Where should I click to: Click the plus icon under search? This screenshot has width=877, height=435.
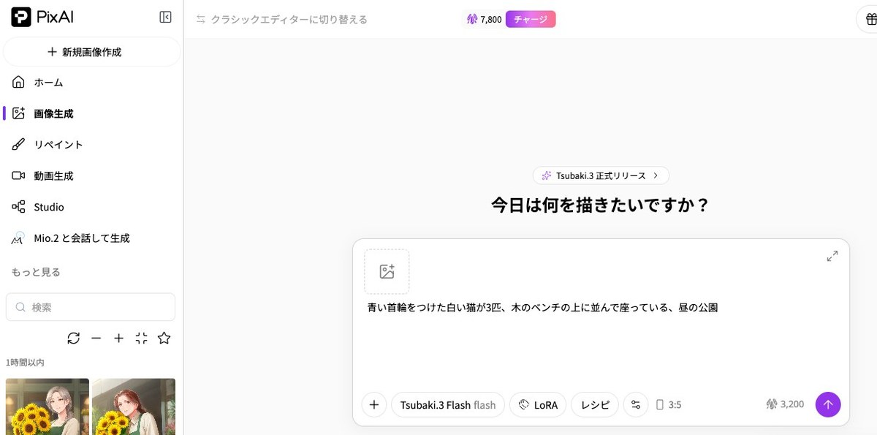[x=118, y=338]
